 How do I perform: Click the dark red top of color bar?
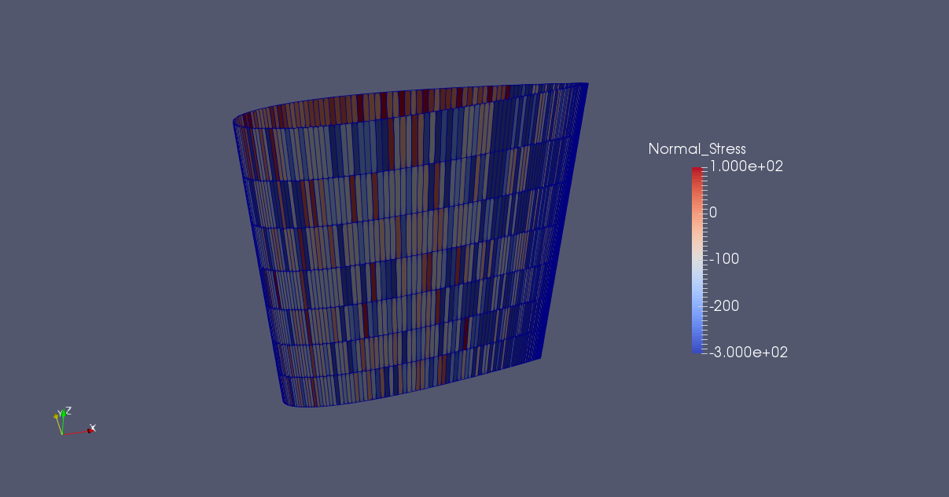697,171
